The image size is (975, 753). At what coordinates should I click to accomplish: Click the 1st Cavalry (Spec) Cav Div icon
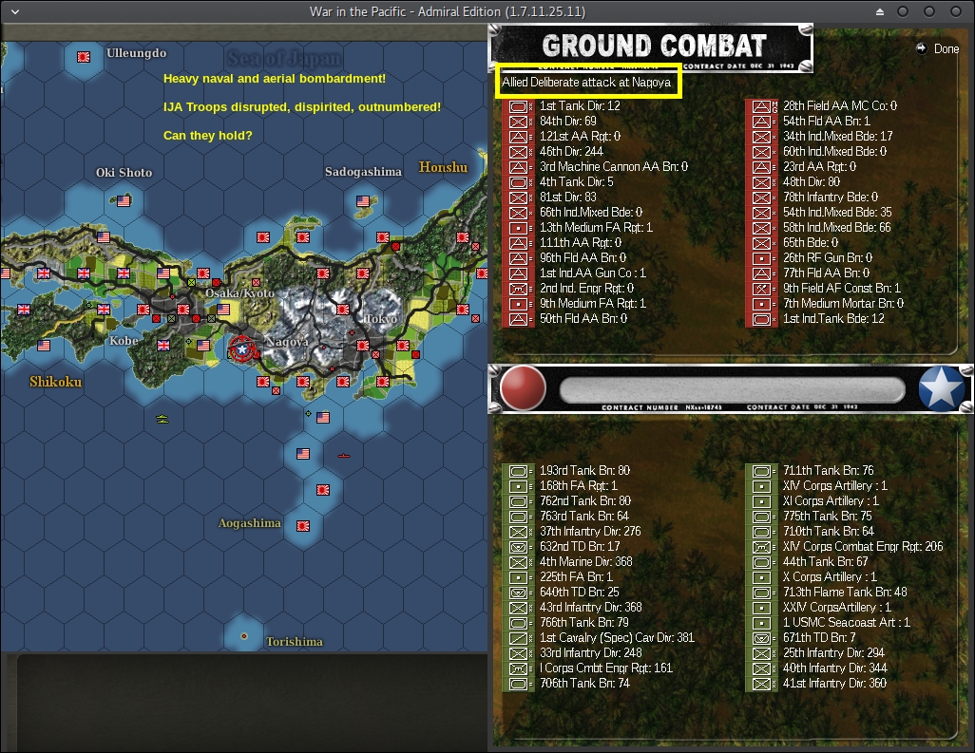click(518, 639)
